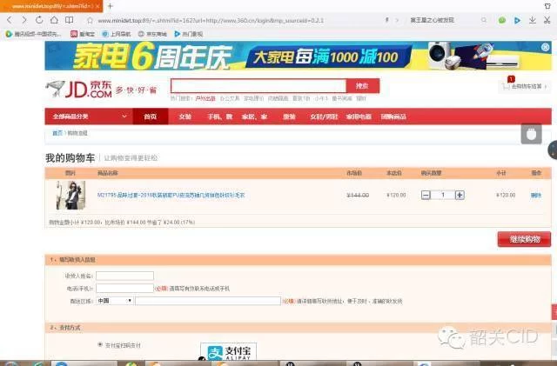Click the browser refresh icon
Image resolution: width=557 pixels, height=366 pixels.
click(x=39, y=19)
